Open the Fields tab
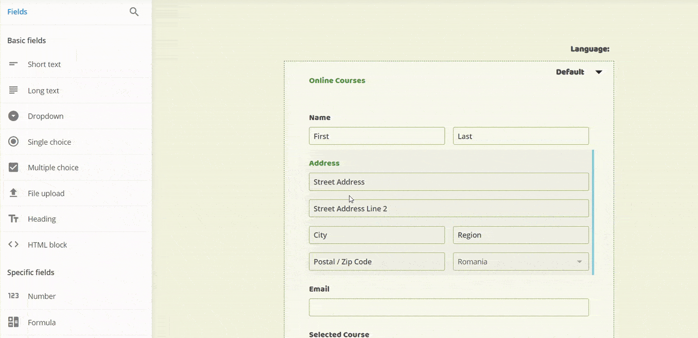The width and height of the screenshot is (698, 338). click(x=17, y=12)
